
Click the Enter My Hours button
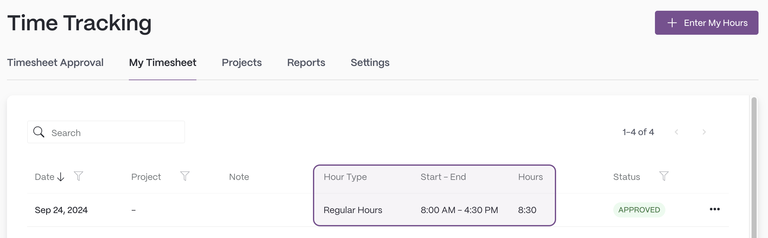pyautogui.click(x=706, y=23)
